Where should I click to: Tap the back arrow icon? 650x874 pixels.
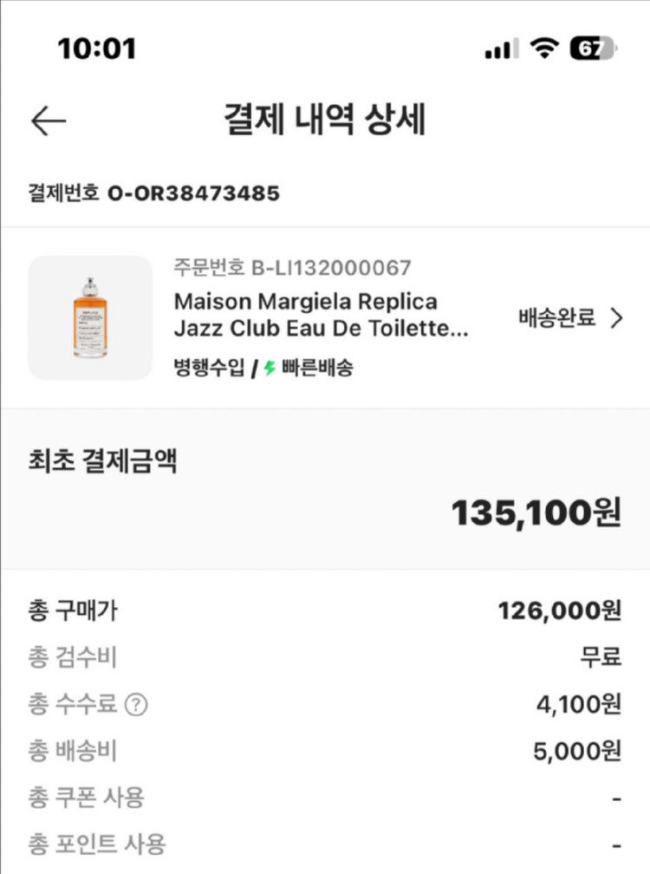tap(49, 121)
